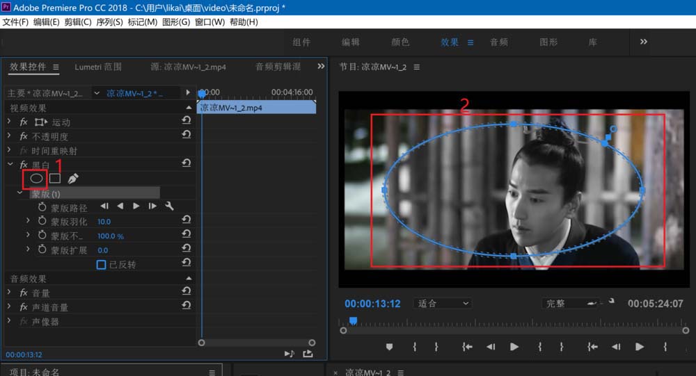The width and height of the screenshot is (696, 376).
Task: Open the 序列(S) menu
Action: (x=110, y=22)
